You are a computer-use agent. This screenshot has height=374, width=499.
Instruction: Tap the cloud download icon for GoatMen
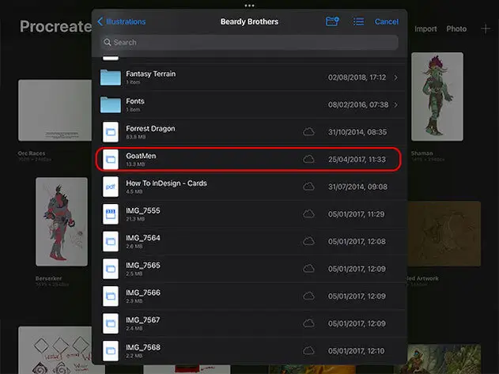click(x=308, y=159)
